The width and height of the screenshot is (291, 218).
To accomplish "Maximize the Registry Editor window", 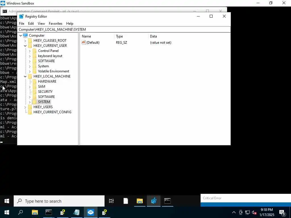I will [211, 16].
